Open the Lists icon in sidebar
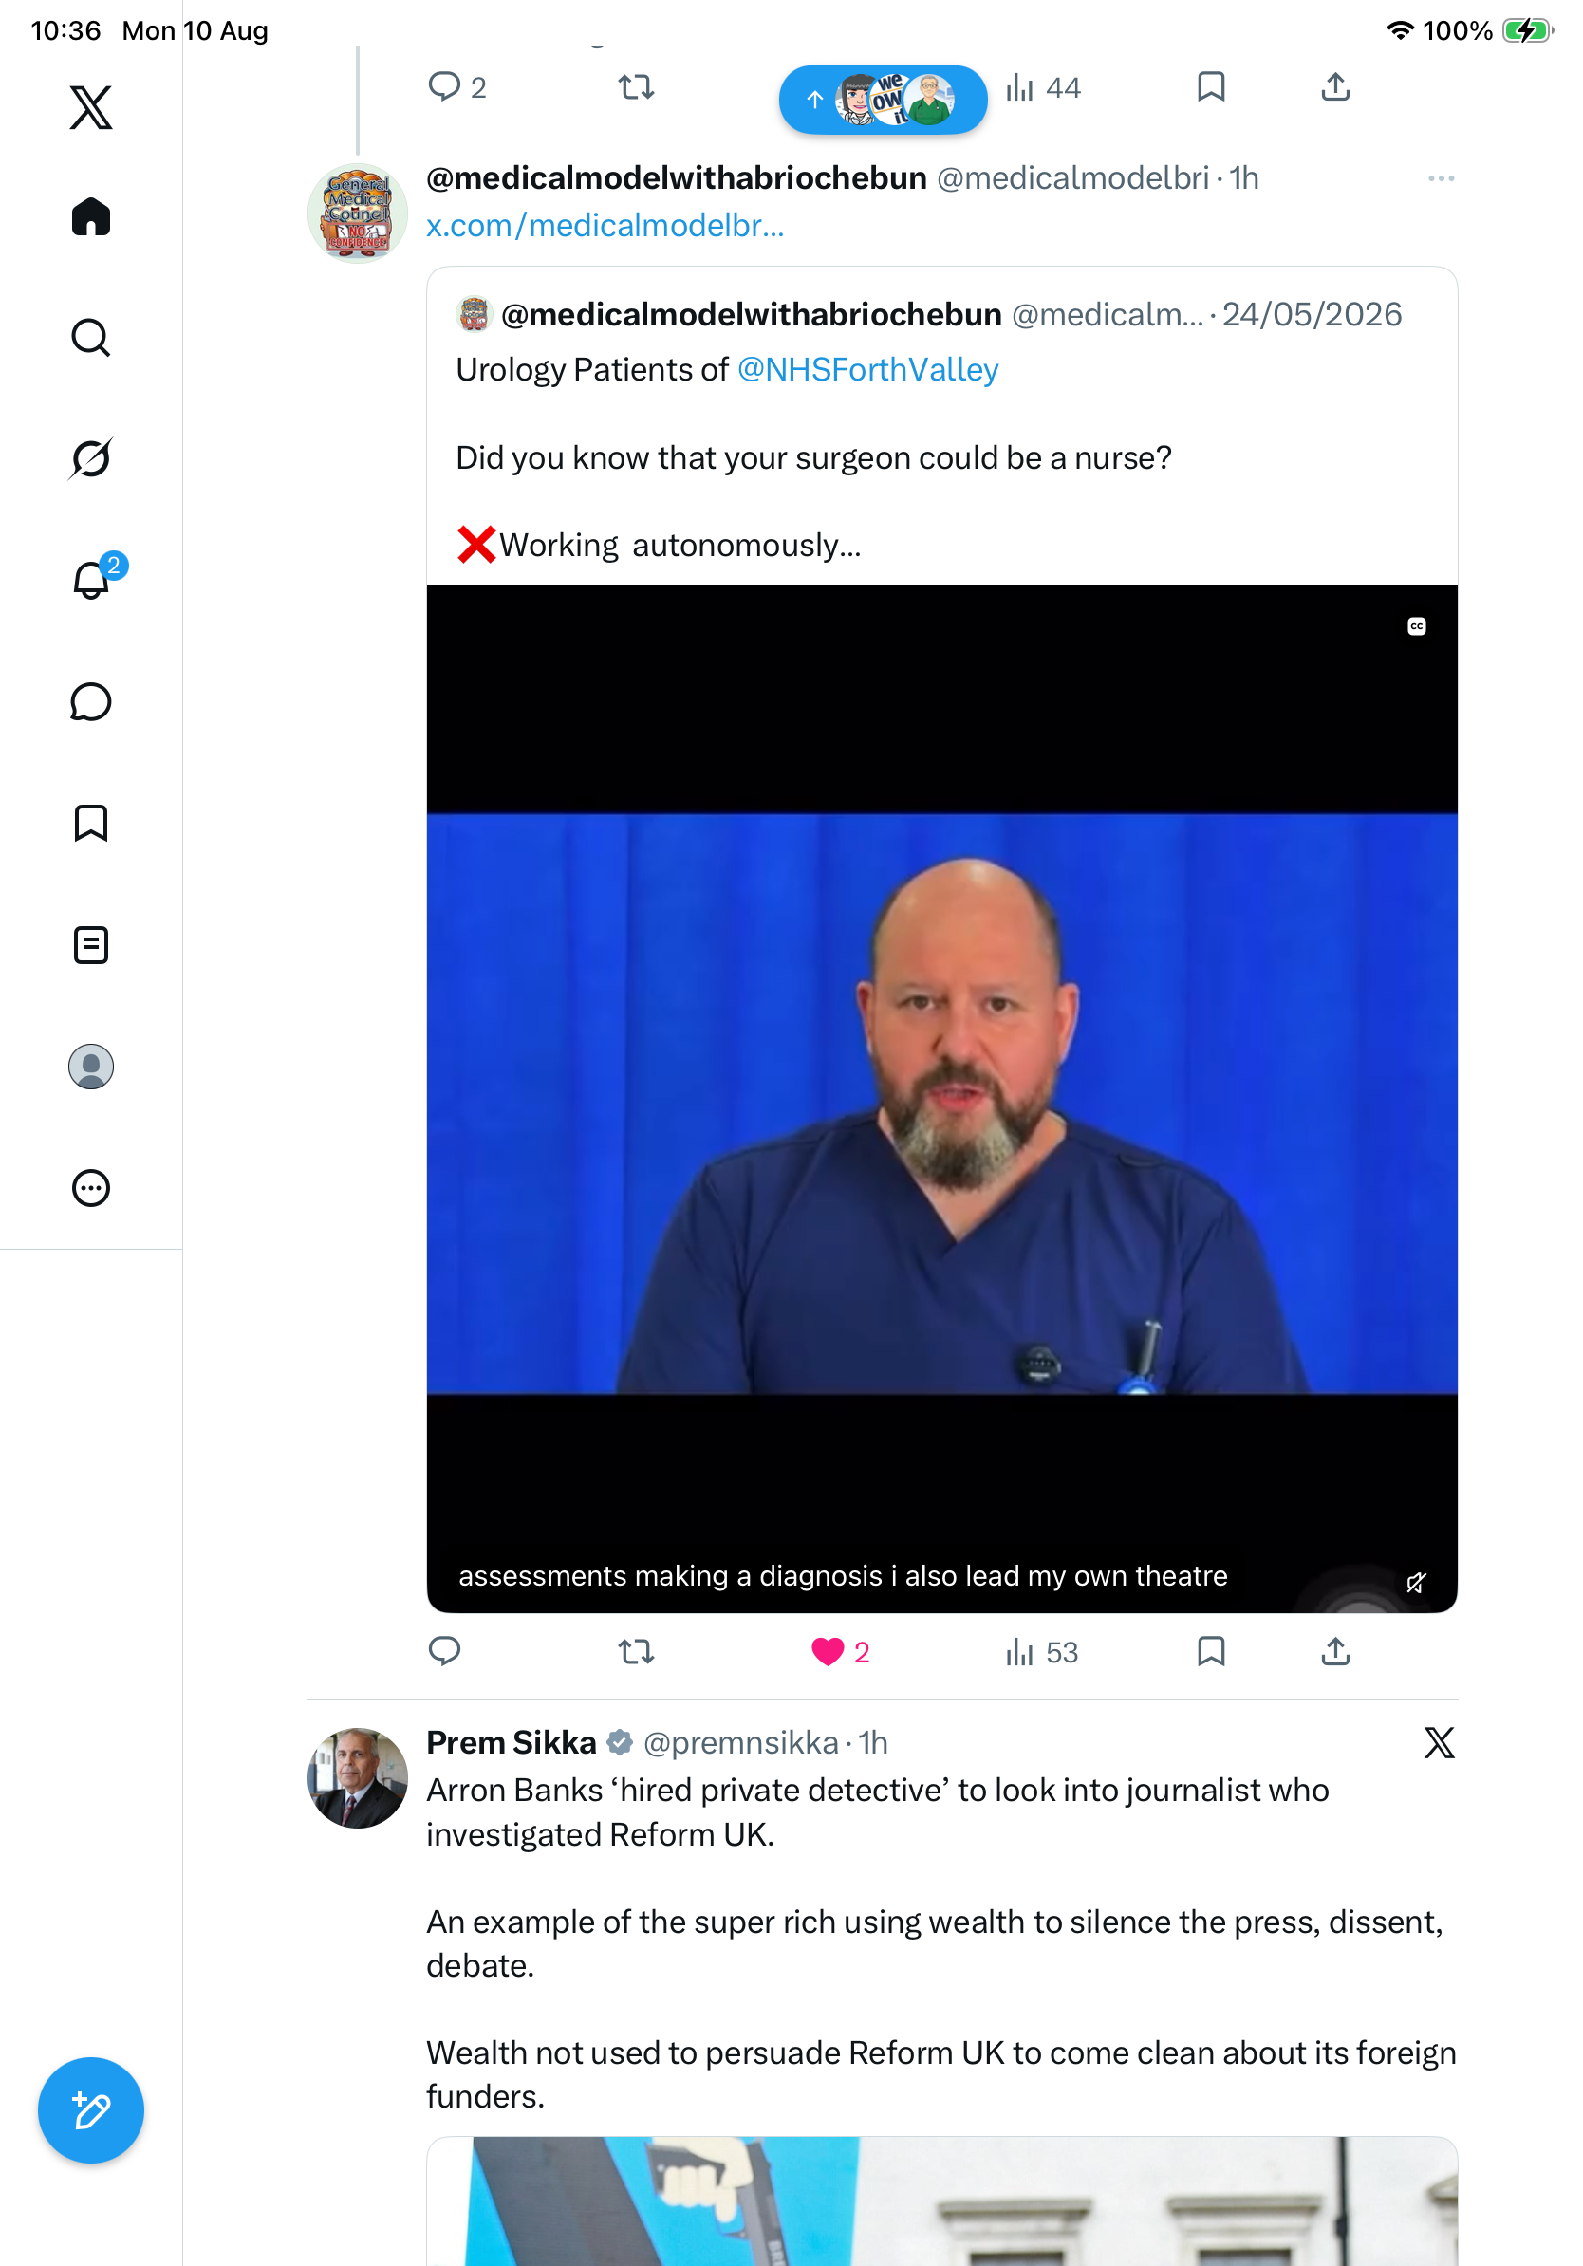Viewport: 1583px width, 2266px height. click(x=91, y=944)
